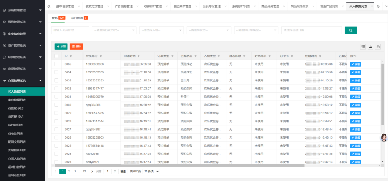Go to page 32 in the pagination
Viewport: 388px width, 181px height.
[x=84, y=172]
